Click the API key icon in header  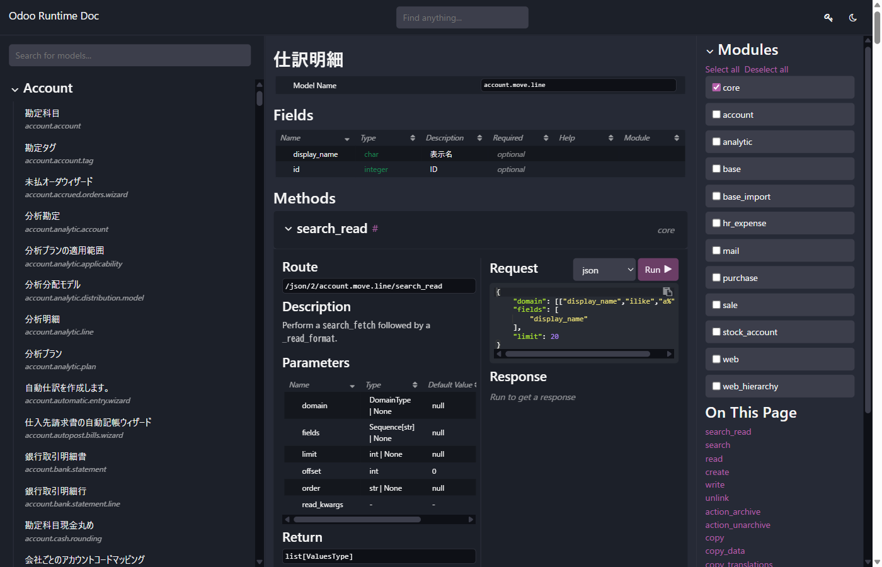point(828,18)
